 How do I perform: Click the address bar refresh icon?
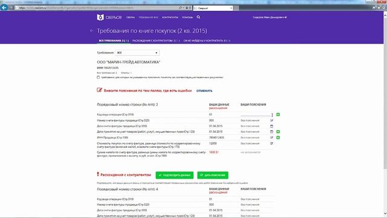tap(190, 8)
